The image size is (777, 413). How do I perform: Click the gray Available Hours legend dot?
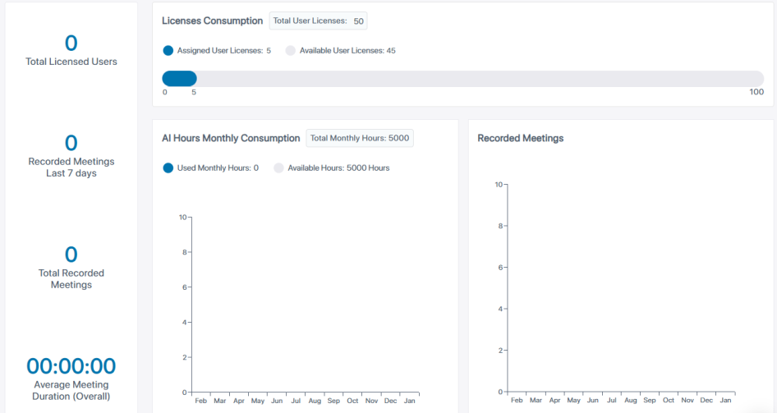[278, 168]
